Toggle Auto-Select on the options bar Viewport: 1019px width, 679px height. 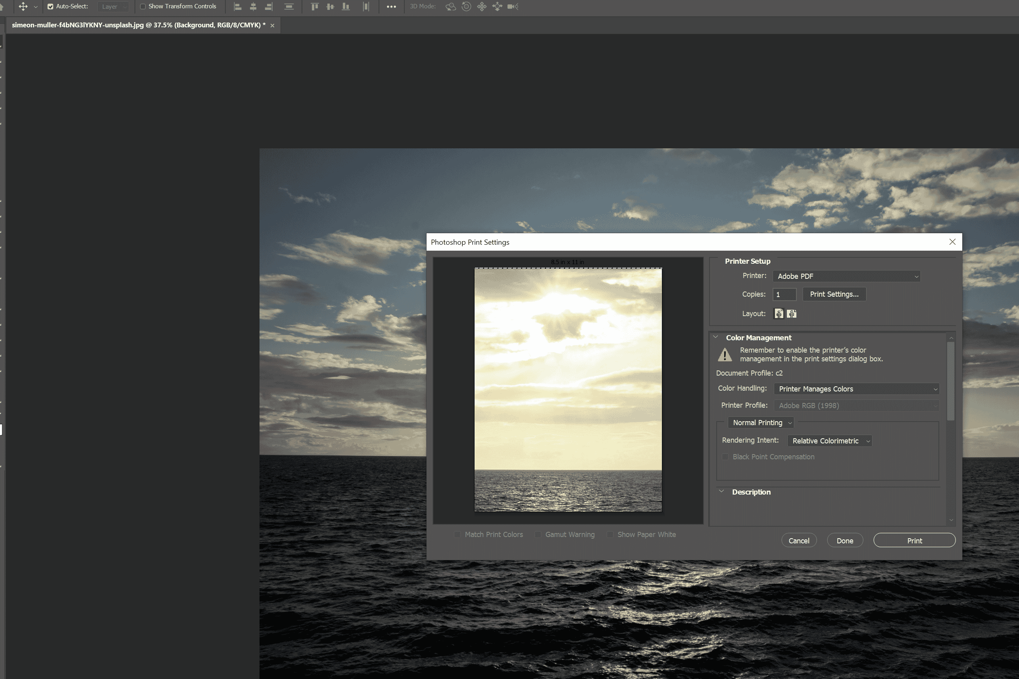click(51, 6)
